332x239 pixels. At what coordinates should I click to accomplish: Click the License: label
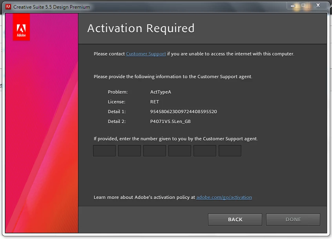click(x=117, y=102)
